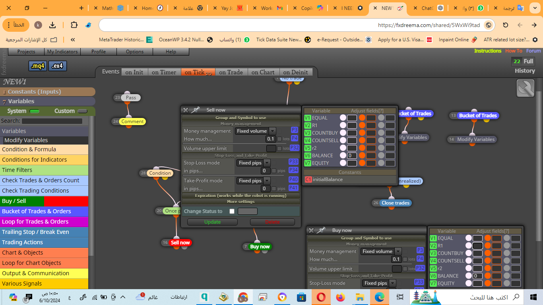Open the Options menu
The image size is (543, 305).
tap(135, 52)
